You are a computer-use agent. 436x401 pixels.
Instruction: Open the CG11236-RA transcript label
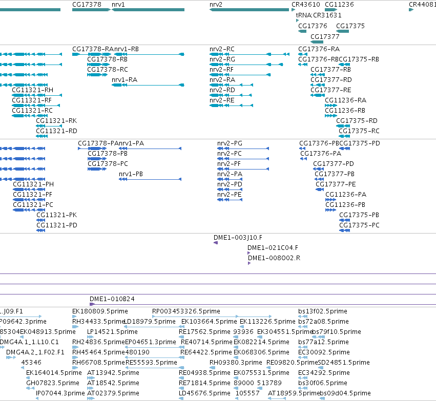[345, 100]
